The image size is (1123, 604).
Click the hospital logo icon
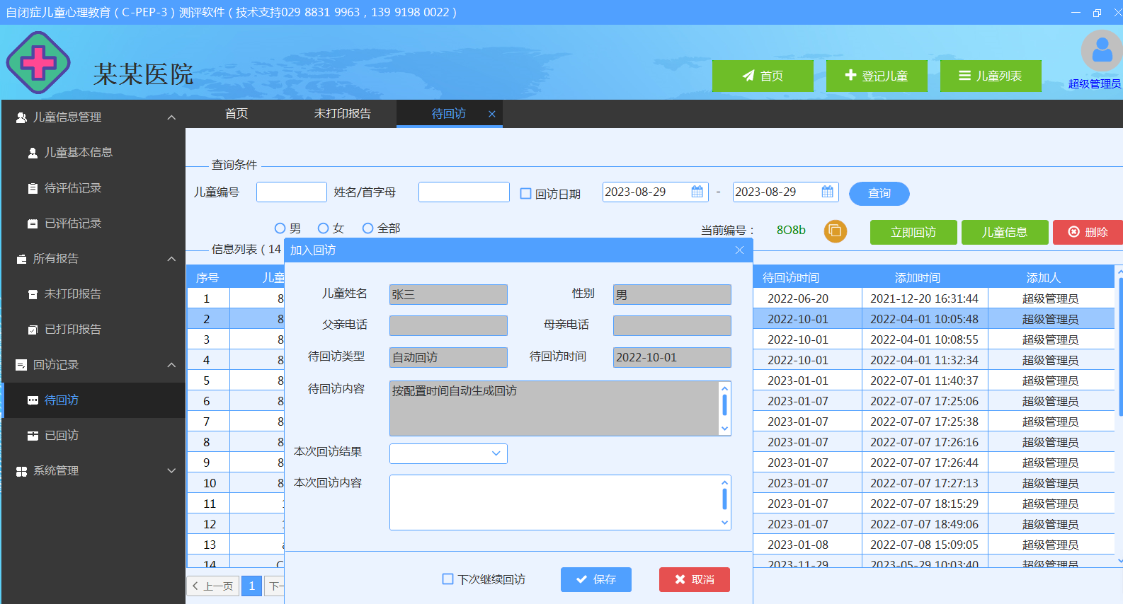coord(38,63)
